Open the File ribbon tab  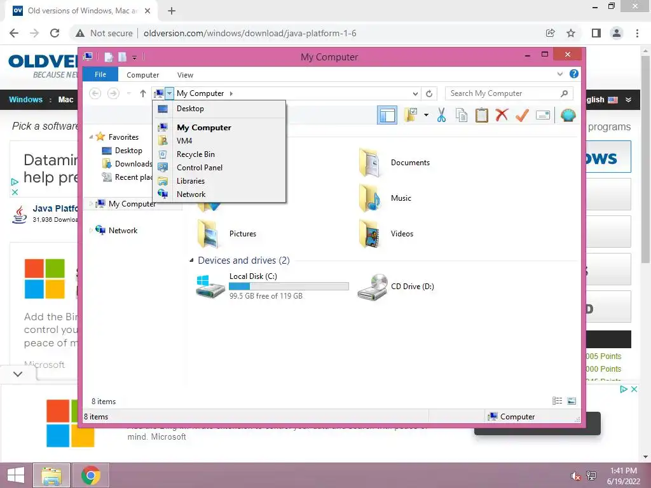pyautogui.click(x=100, y=74)
